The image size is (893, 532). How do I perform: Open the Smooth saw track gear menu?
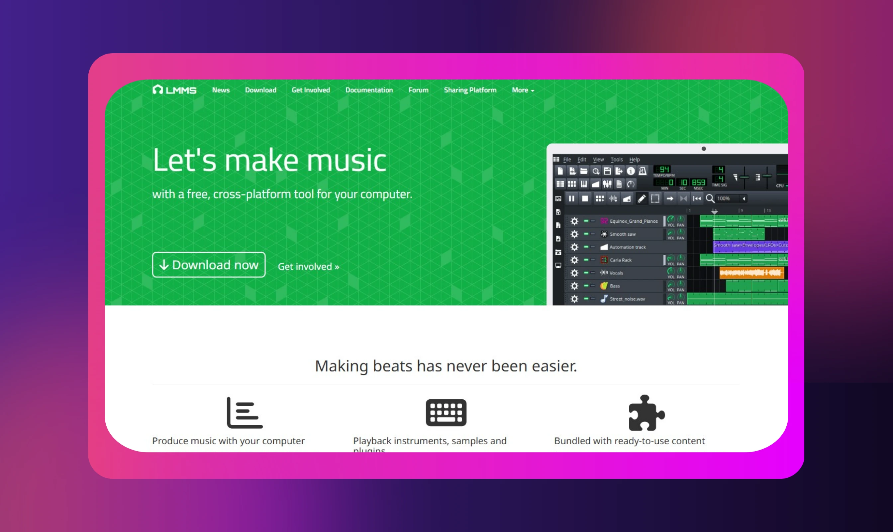pos(574,234)
